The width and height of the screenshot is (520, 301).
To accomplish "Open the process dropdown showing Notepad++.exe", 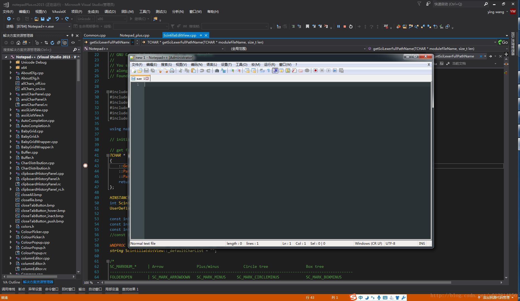I will tap(43, 26).
